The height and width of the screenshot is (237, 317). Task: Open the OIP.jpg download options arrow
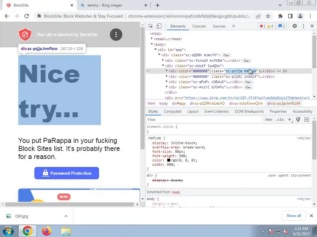(x=66, y=216)
